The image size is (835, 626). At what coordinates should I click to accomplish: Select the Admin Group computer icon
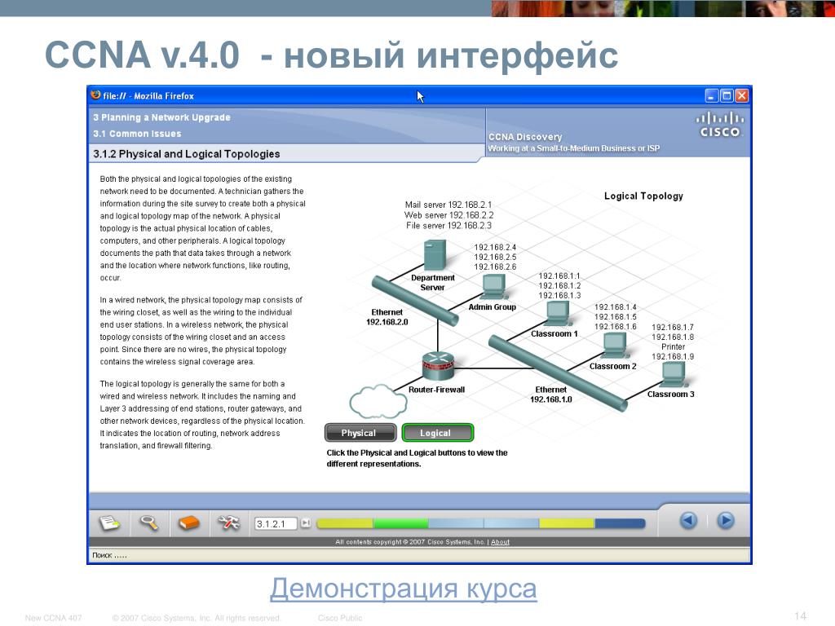(494, 286)
